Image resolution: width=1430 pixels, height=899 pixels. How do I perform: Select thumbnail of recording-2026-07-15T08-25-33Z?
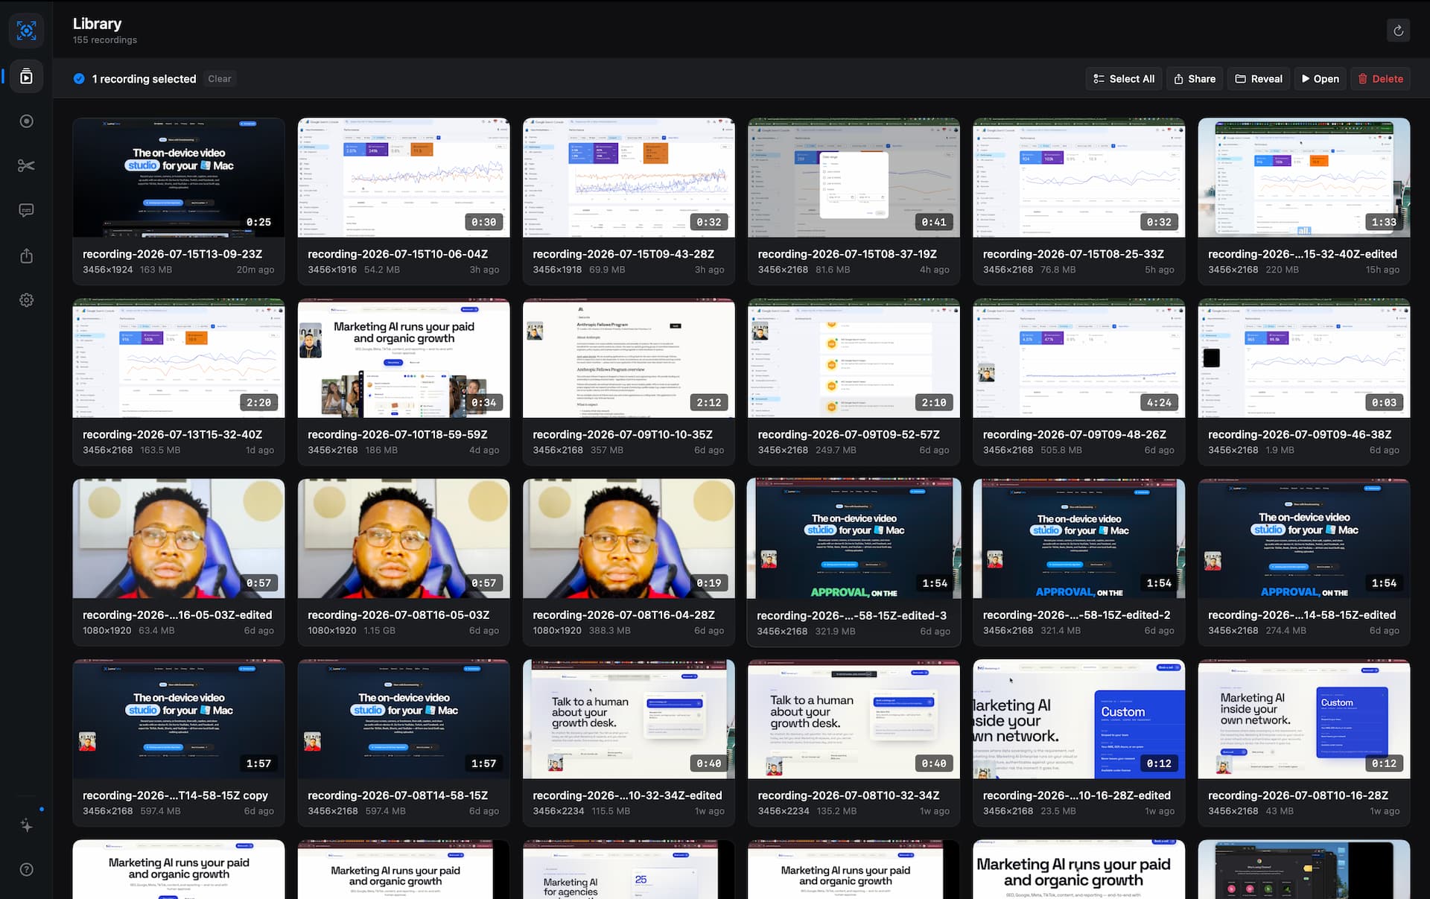(x=1078, y=177)
